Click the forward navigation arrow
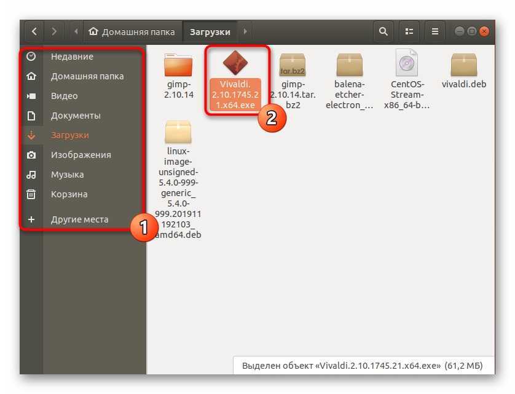Viewport: 515px width, 394px height. (x=55, y=31)
